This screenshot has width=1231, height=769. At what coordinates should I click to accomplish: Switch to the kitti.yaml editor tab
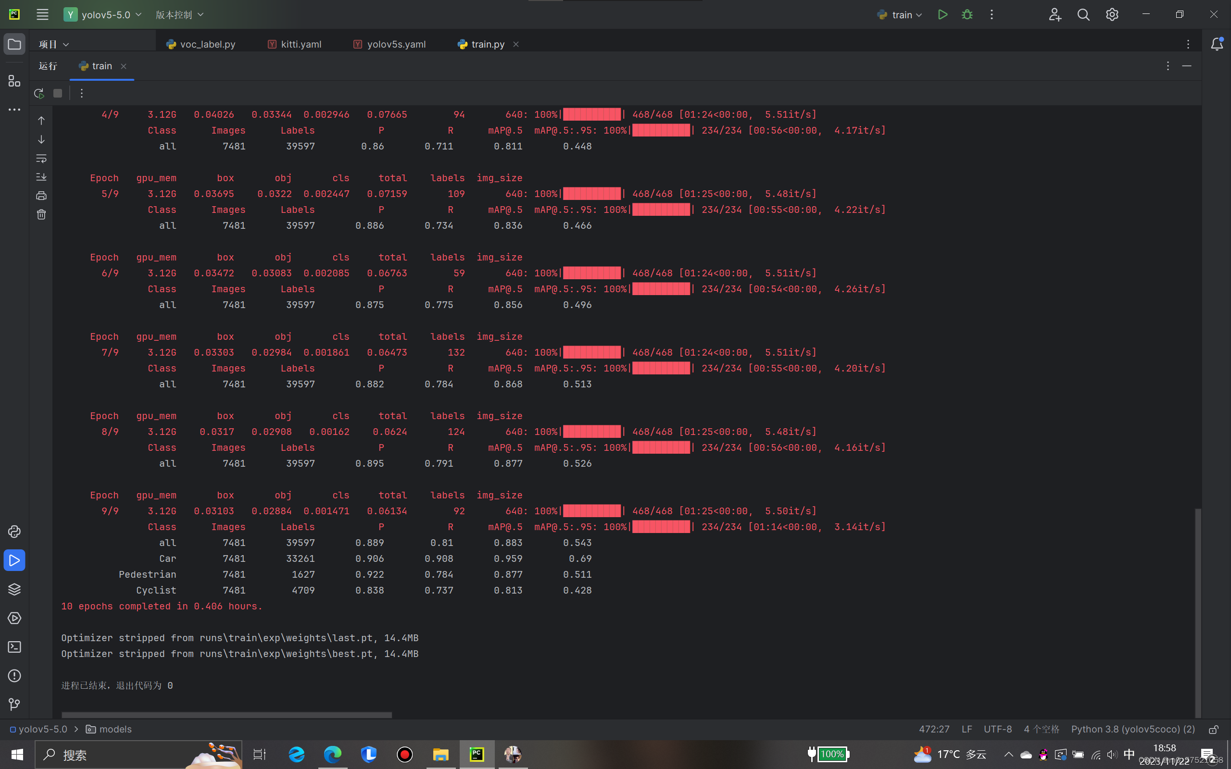301,44
